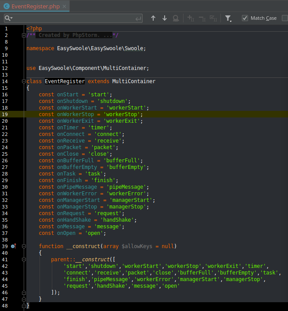Collapse the EventRegister class block

pos(23,81)
